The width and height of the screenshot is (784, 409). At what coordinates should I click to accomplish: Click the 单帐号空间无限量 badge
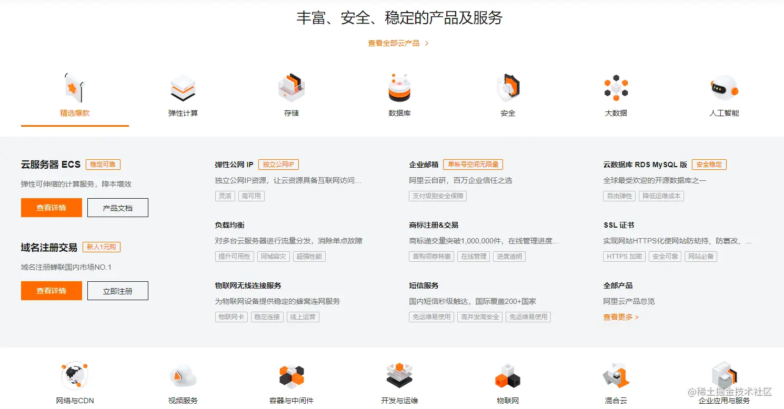[473, 165]
